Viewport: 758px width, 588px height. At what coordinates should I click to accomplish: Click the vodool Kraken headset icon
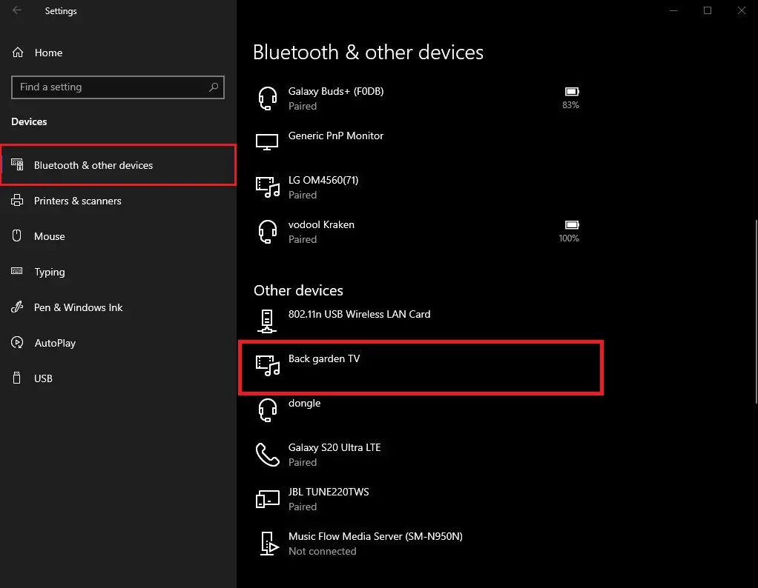pyautogui.click(x=267, y=232)
